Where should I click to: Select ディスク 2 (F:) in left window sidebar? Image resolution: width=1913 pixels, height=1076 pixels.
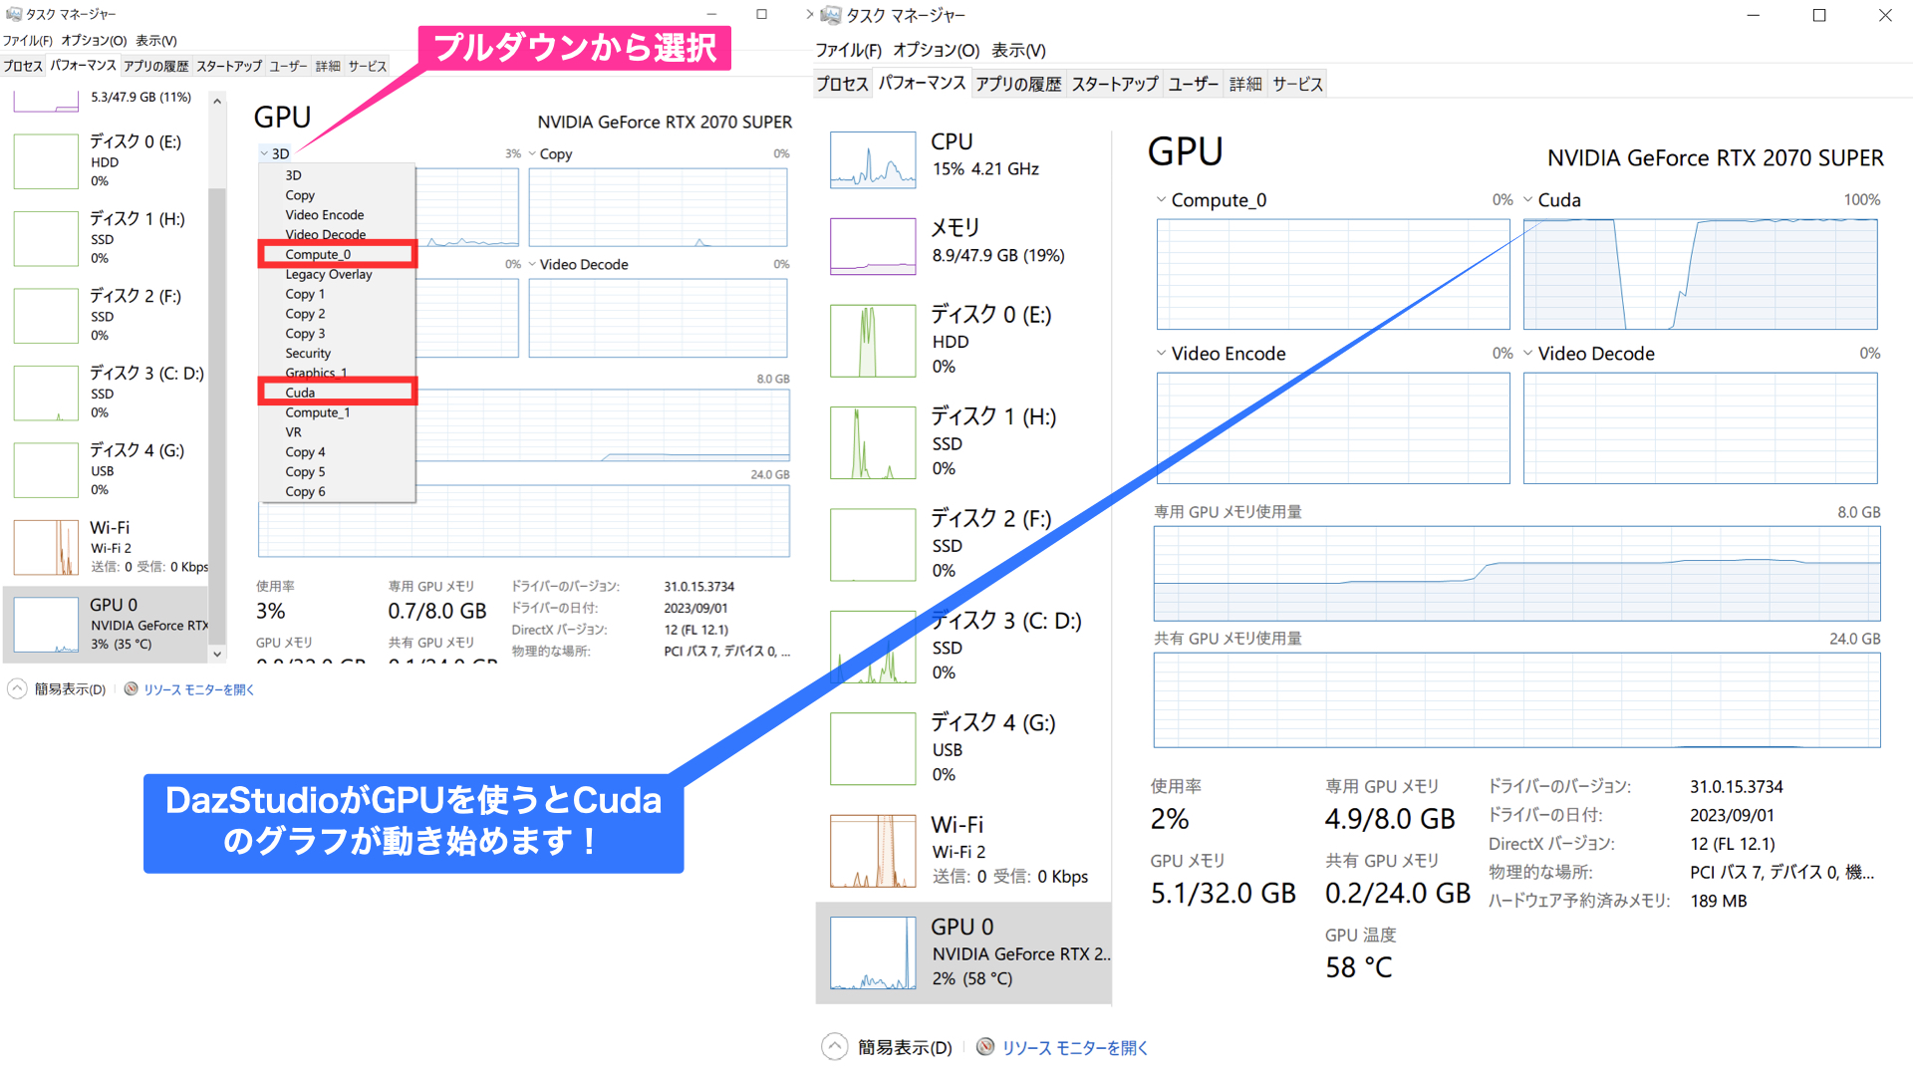click(x=107, y=315)
